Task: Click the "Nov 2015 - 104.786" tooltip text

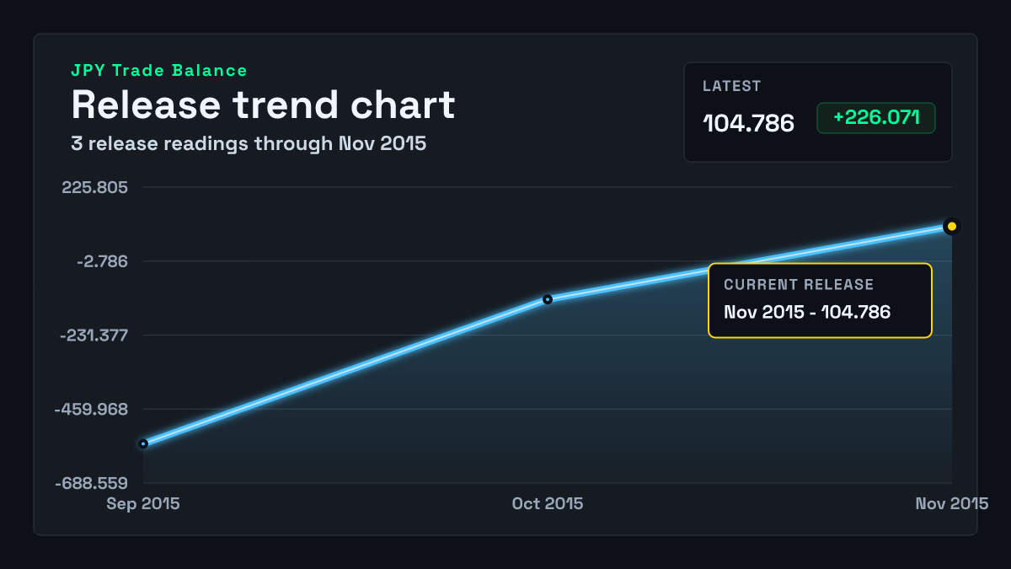Action: click(x=807, y=312)
